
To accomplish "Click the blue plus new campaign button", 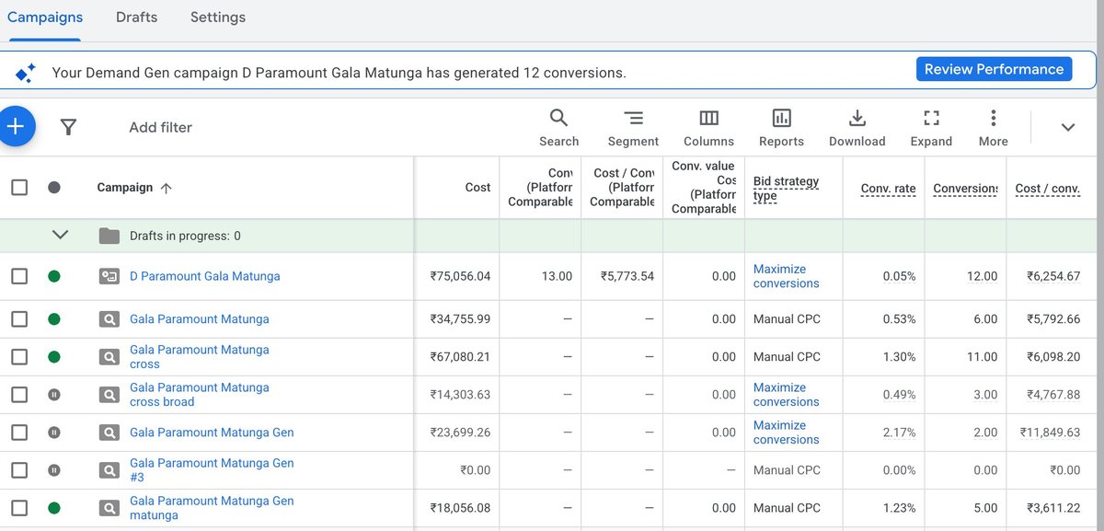I will (x=16, y=126).
